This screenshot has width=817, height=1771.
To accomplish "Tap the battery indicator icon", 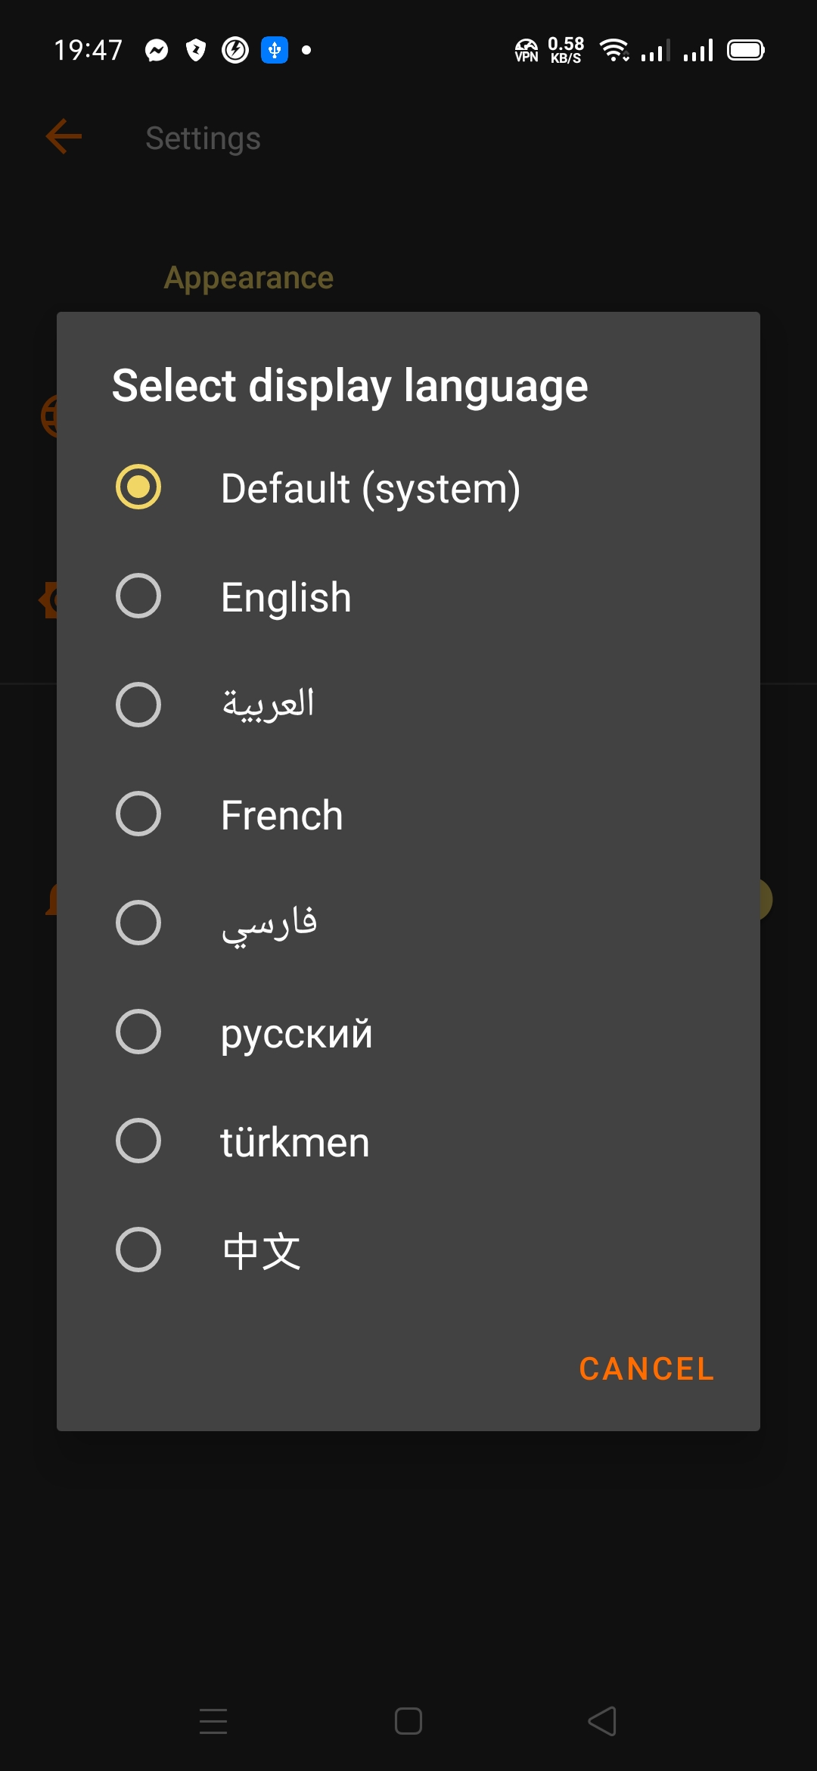I will pos(746,51).
